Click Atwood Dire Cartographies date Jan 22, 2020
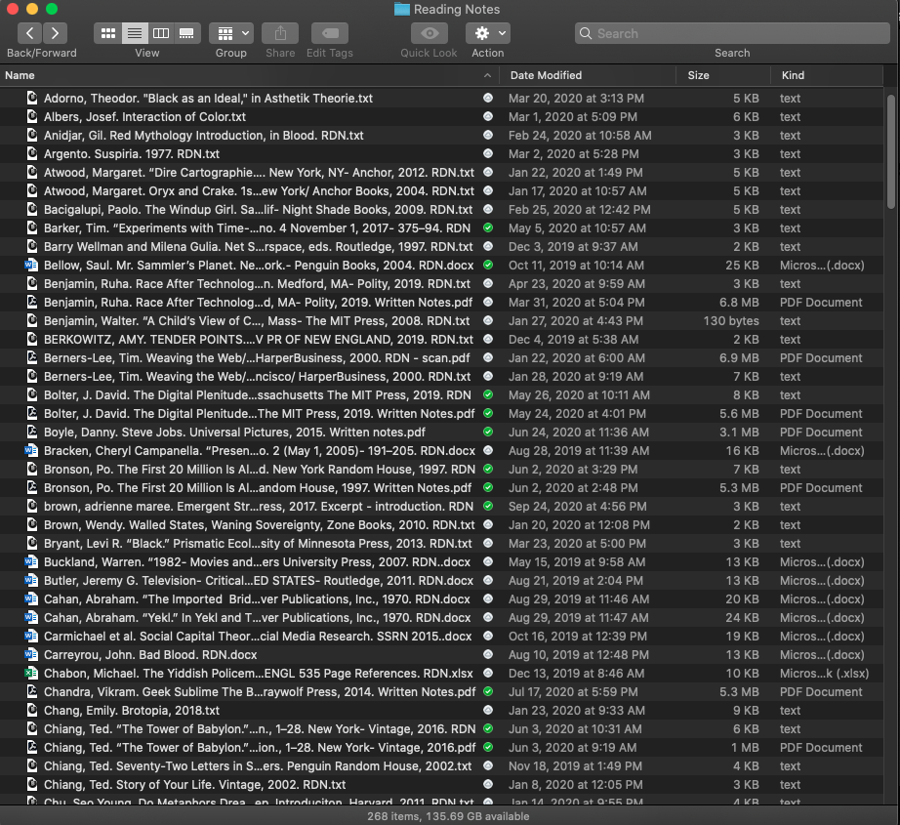 point(575,172)
